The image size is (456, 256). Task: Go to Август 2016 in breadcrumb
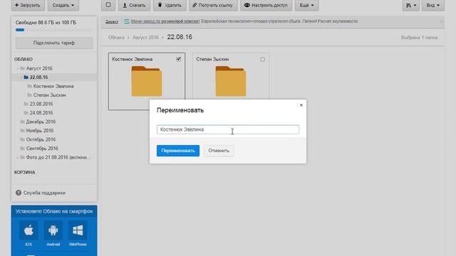145,38
